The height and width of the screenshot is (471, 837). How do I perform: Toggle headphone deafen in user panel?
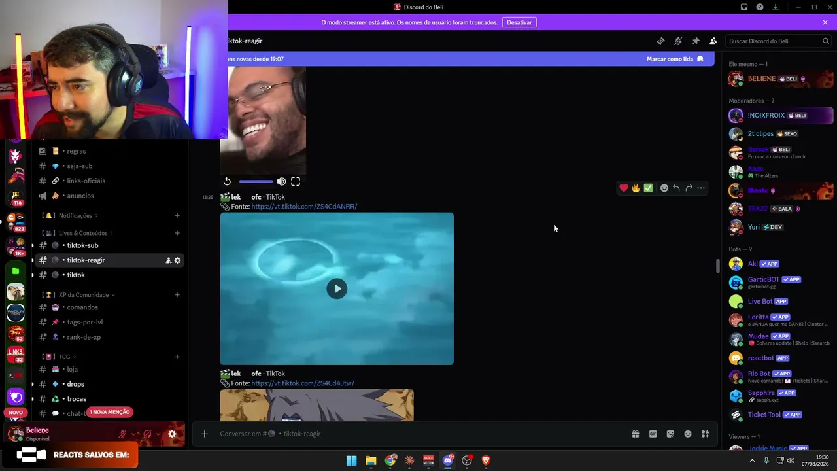(x=147, y=434)
